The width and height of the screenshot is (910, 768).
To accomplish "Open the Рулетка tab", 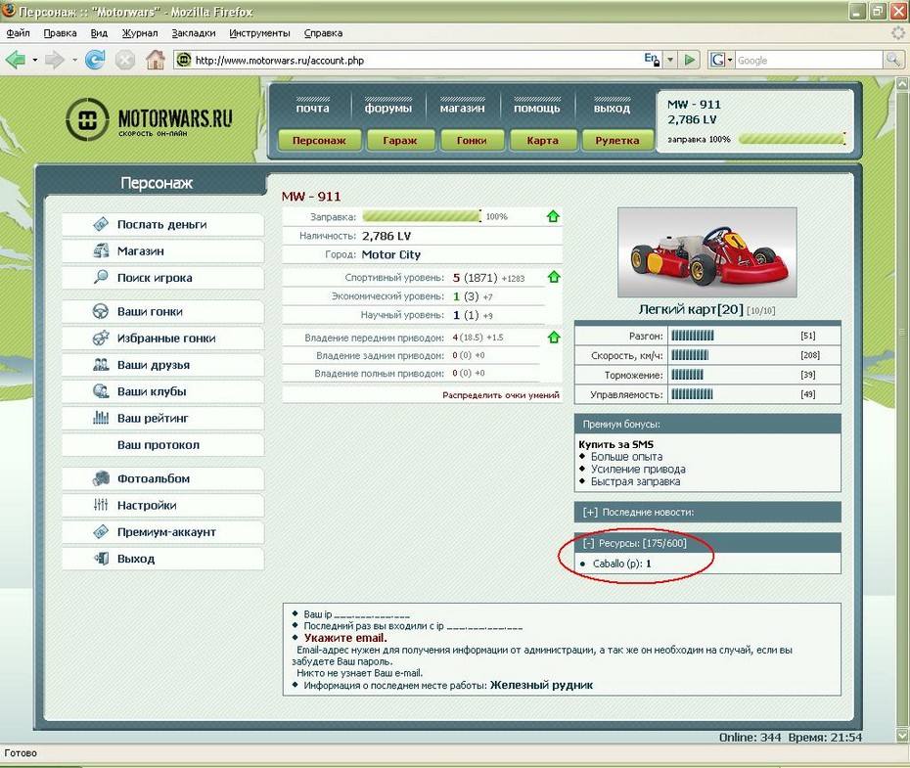I will click(616, 140).
